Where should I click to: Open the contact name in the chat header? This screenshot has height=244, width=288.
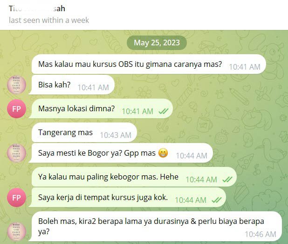click(37, 8)
